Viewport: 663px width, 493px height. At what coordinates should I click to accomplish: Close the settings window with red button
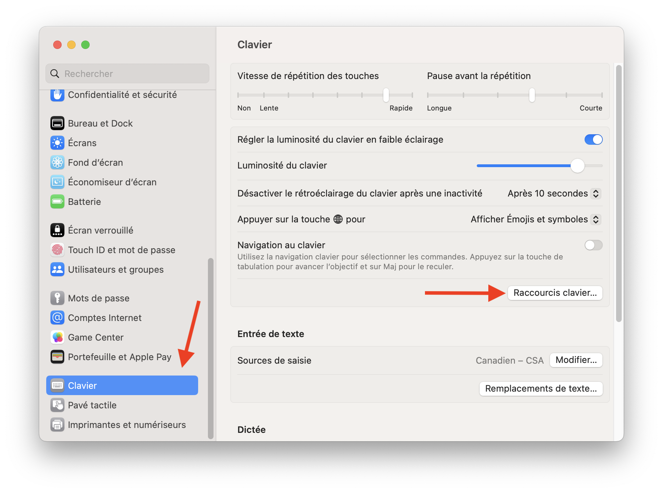click(x=57, y=45)
